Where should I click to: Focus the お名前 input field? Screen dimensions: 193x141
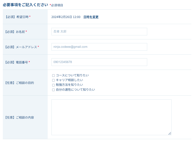pos(99,32)
